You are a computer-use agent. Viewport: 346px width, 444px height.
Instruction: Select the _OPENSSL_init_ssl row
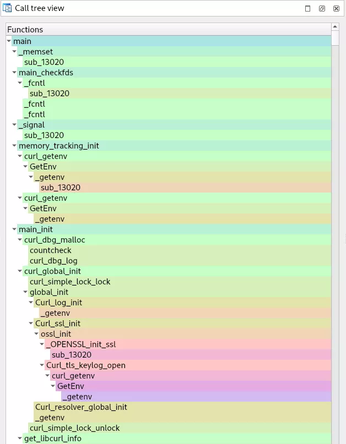(188, 344)
